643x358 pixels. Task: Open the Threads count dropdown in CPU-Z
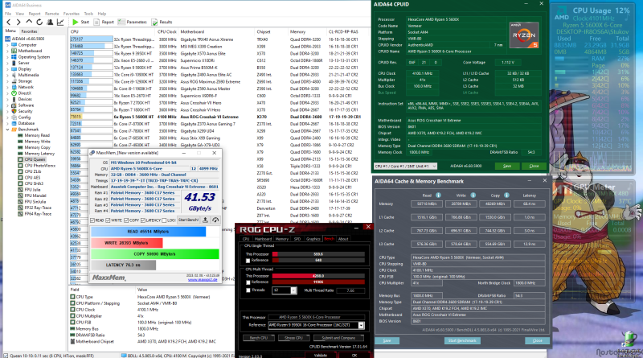point(293,290)
